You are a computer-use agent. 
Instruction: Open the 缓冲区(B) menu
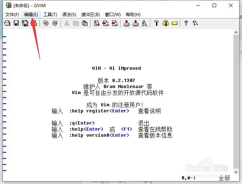point(91,15)
